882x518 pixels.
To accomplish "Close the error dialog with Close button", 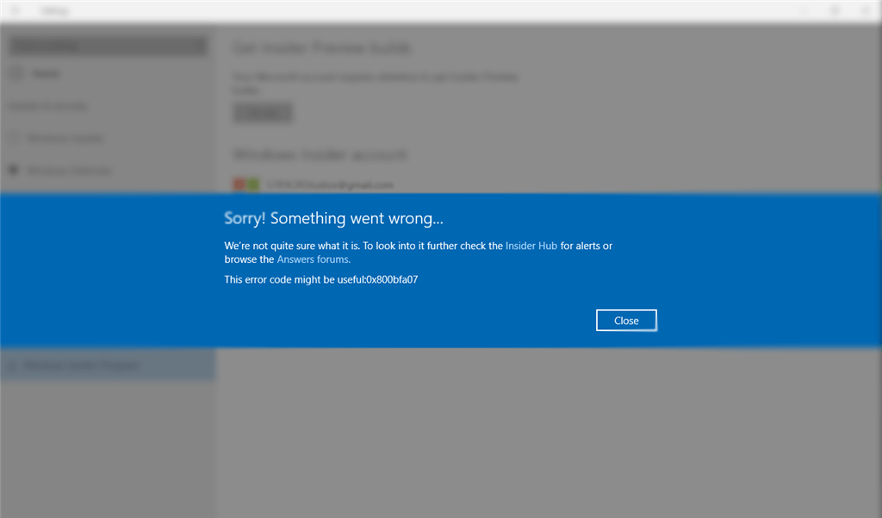I will pos(626,321).
